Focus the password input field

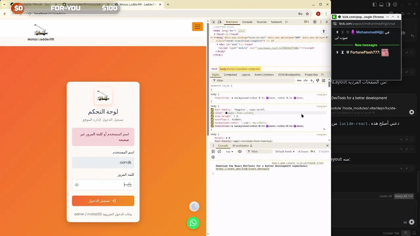coord(103,185)
